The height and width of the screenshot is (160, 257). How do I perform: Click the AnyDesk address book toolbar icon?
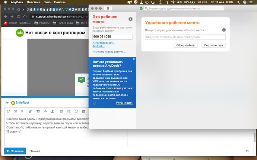pos(108,8)
